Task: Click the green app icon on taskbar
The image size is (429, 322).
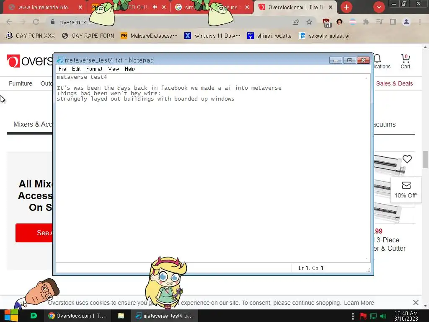Action: [x=34, y=316]
